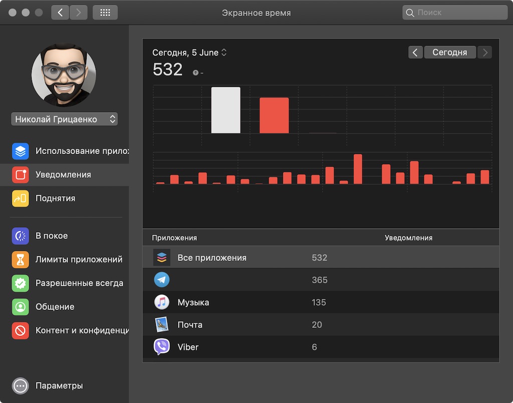
Task: Open Лимиты приложений hourglass icon
Action: coord(20,259)
